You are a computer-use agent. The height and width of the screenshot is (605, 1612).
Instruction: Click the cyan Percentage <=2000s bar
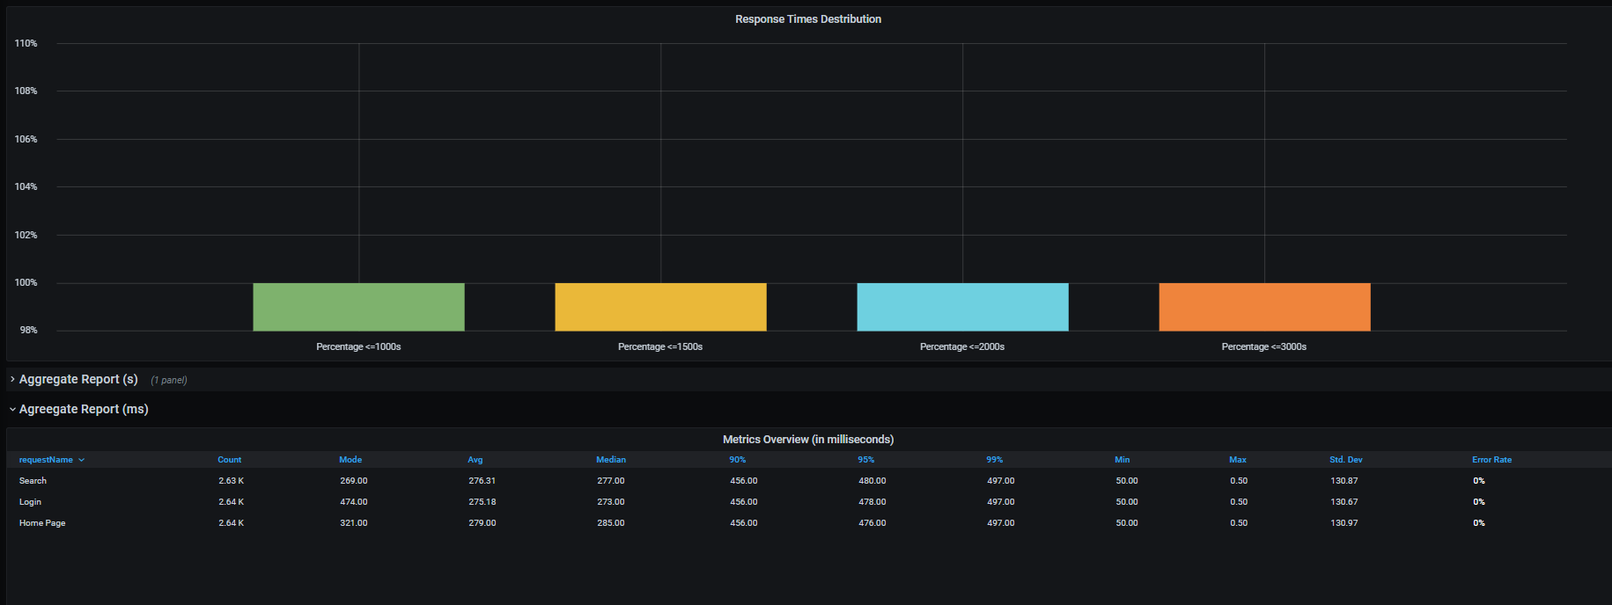pos(962,307)
